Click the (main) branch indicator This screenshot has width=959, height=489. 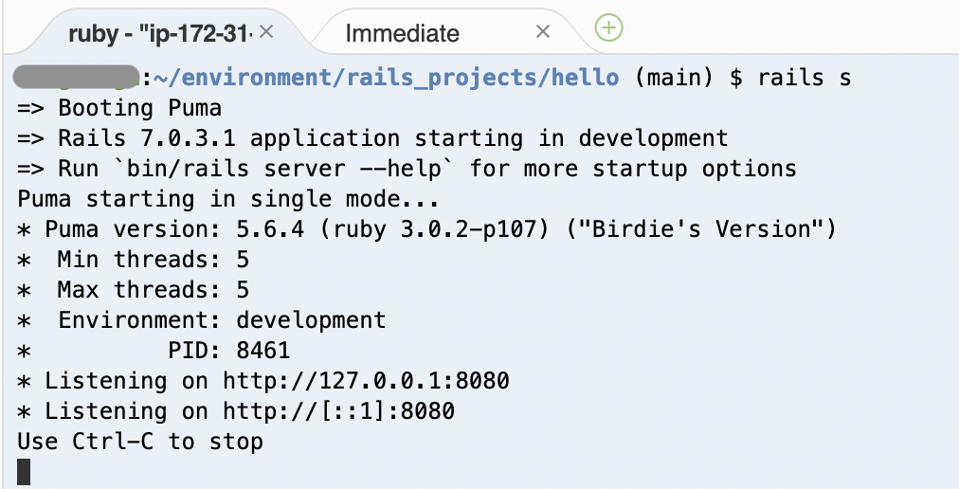click(x=674, y=79)
